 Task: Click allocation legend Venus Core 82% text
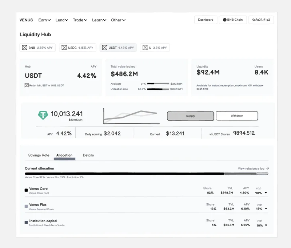[x=35, y=177]
